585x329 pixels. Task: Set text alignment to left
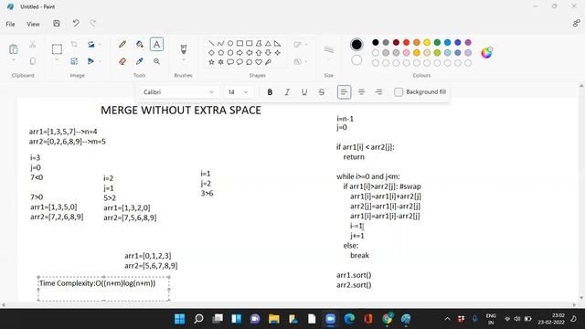pos(344,92)
